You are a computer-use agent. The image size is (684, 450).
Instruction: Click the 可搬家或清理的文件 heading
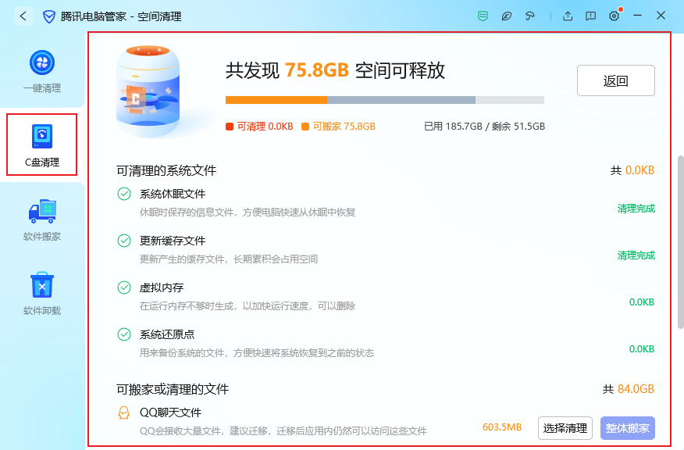[x=173, y=389]
